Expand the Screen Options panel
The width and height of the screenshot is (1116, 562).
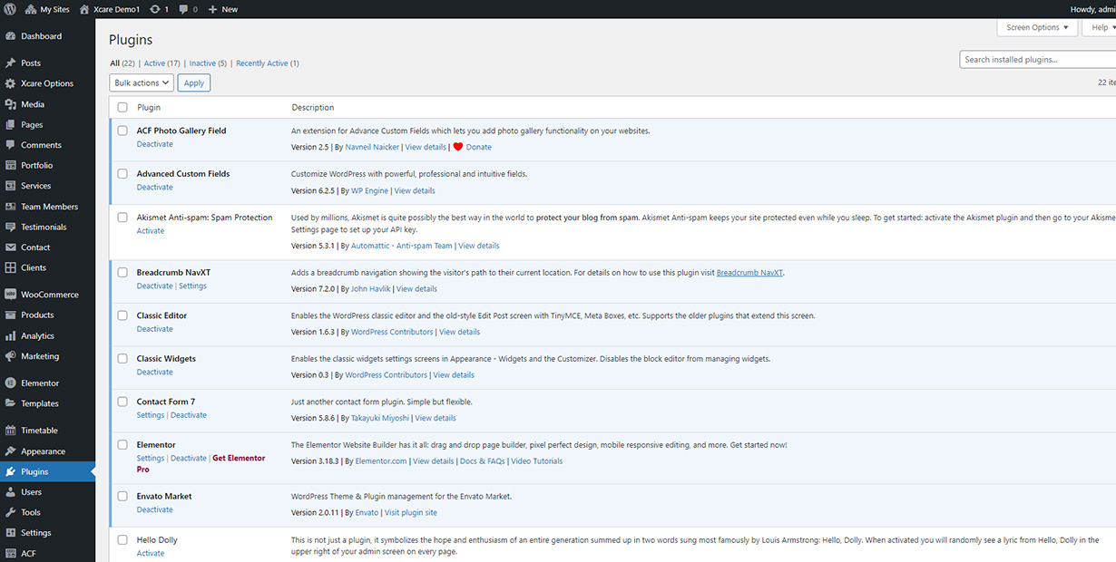coord(1037,27)
